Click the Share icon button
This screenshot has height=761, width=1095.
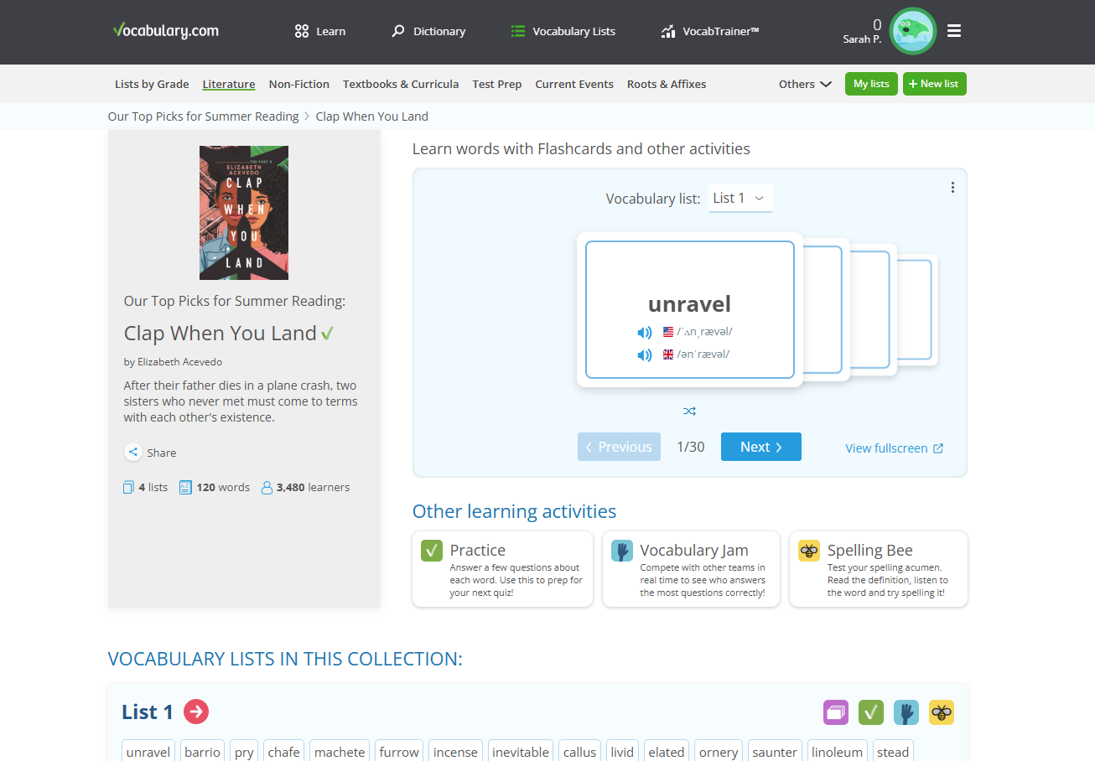pyautogui.click(x=133, y=453)
